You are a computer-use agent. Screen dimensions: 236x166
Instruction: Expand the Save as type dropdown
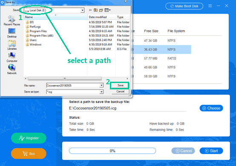pyautogui.click(x=101, y=92)
